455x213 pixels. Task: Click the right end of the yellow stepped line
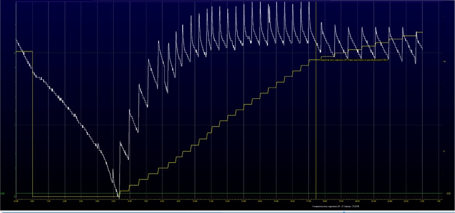tap(422, 32)
